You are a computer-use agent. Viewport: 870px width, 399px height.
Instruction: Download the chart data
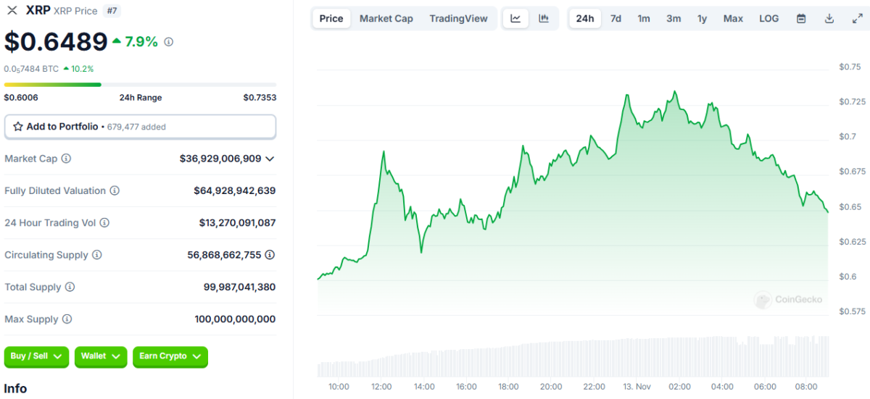[x=829, y=19]
